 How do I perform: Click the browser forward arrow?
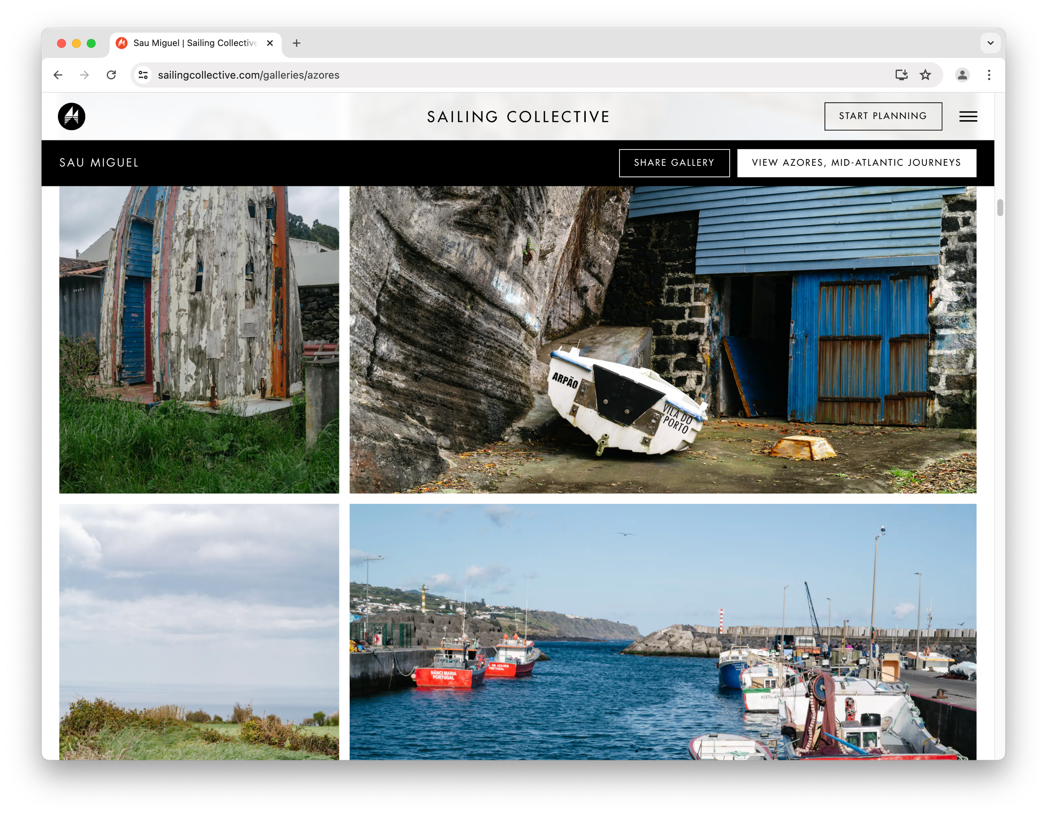[x=84, y=75]
